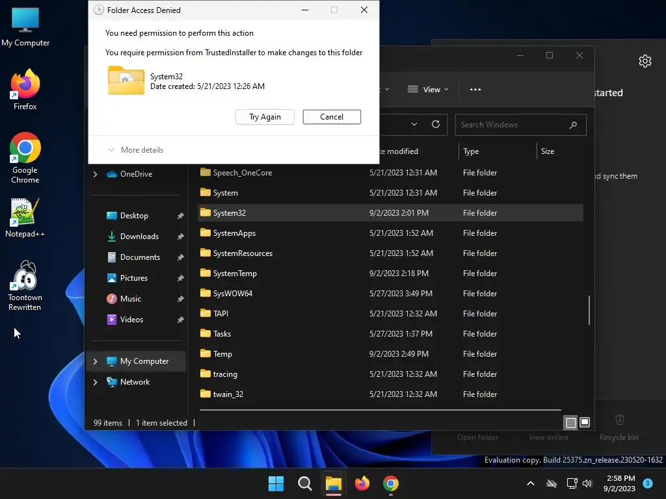Open notification center badge
This screenshot has height=499, width=666.
click(x=647, y=483)
